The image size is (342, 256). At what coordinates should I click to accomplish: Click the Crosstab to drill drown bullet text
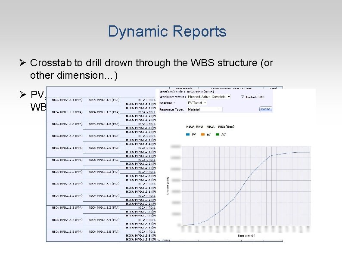[x=152, y=69]
